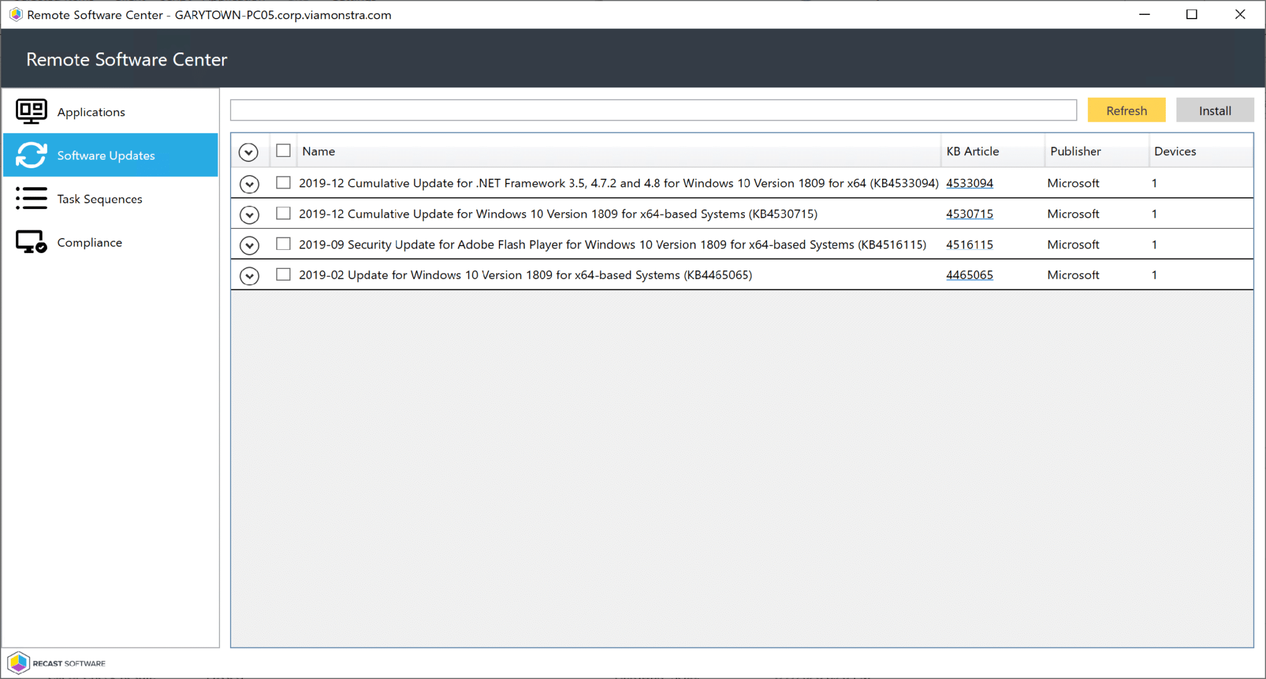Click the Recast Software logo at bottom
Image resolution: width=1266 pixels, height=679 pixels.
pos(57,663)
